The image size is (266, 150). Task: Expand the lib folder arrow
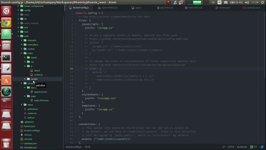tap(18, 19)
